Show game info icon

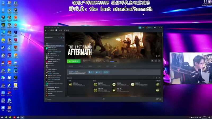pyautogui.click(x=156, y=61)
